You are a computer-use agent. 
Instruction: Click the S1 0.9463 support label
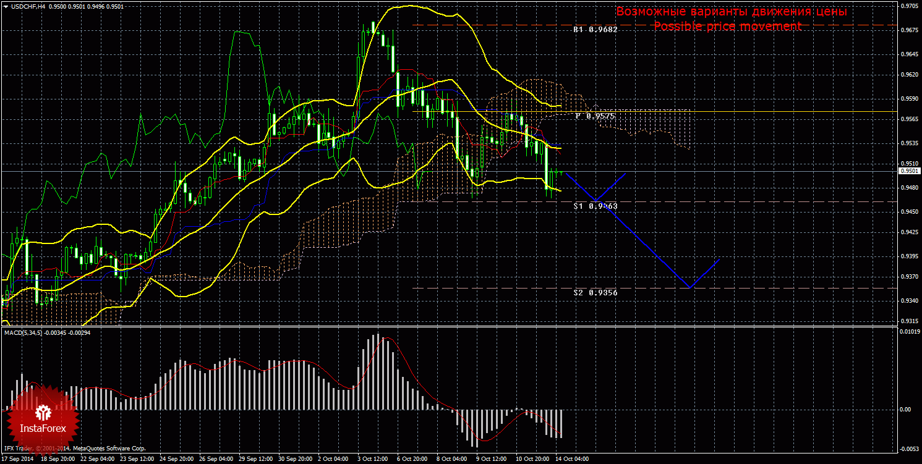595,206
